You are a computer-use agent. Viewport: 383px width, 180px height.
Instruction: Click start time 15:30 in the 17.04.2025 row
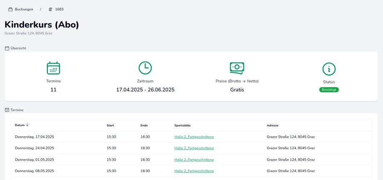112,137
